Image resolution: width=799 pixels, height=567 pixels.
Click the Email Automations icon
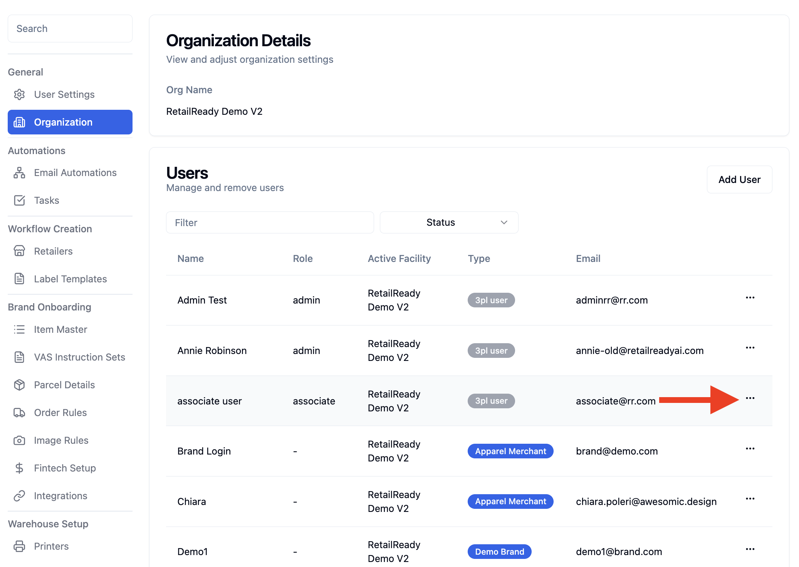[x=19, y=173]
